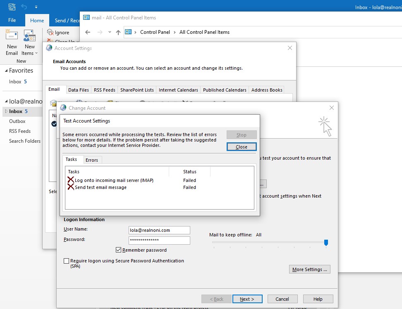Select Inbox under Favorites
402x309 pixels.
tap(18, 82)
